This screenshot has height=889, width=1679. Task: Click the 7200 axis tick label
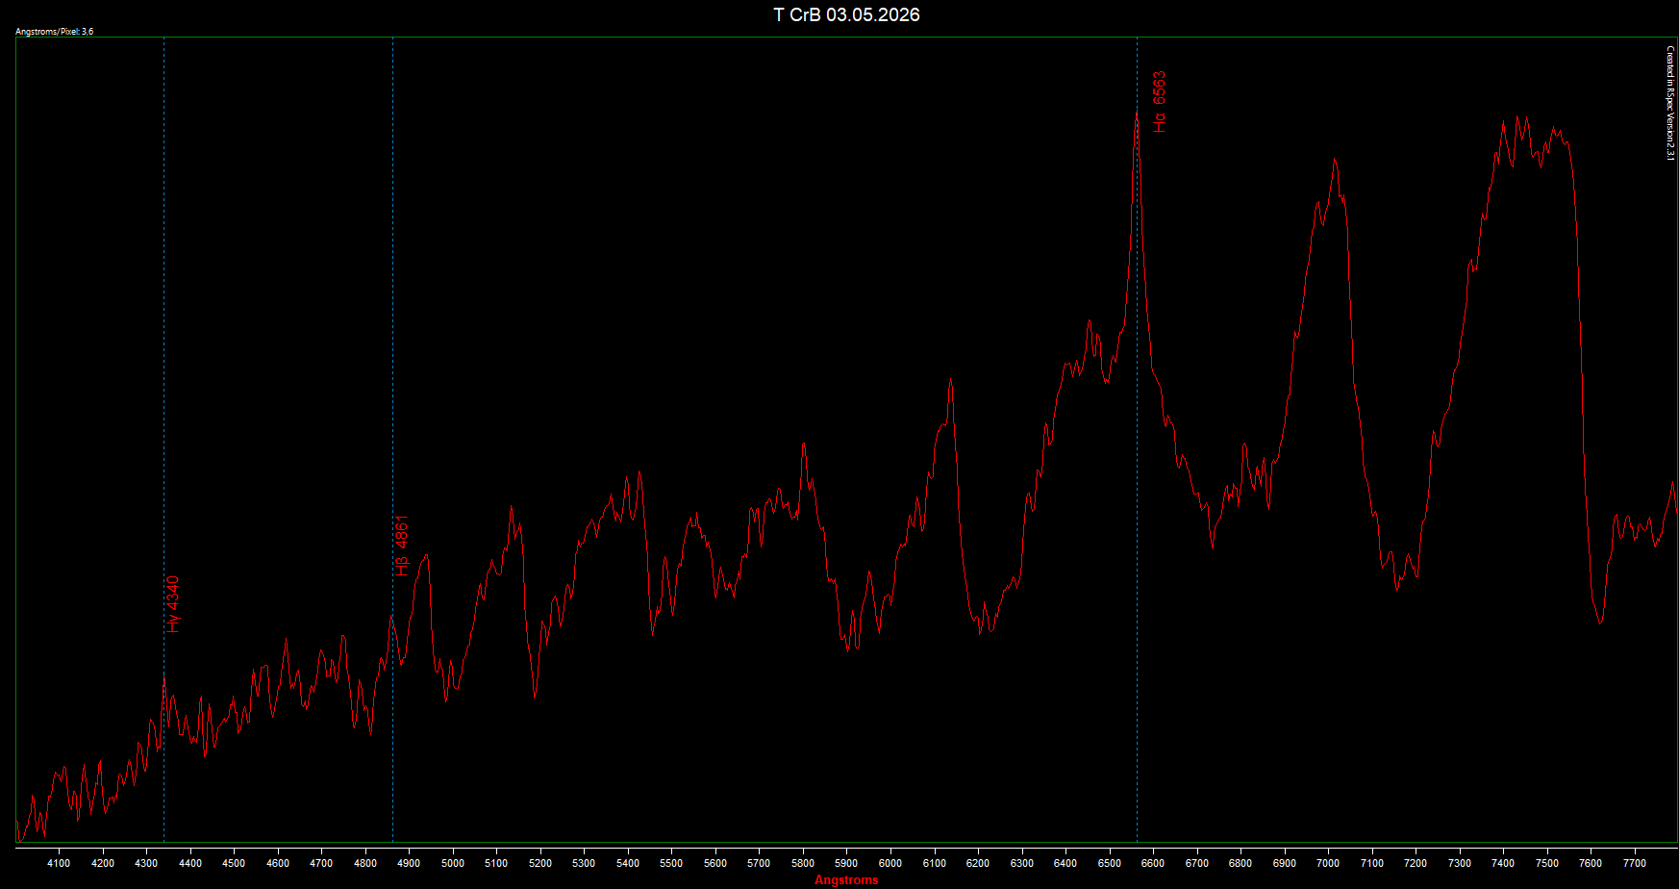pos(1416,863)
